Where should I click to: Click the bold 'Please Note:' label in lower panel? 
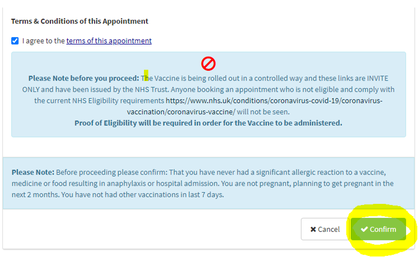pos(33,172)
